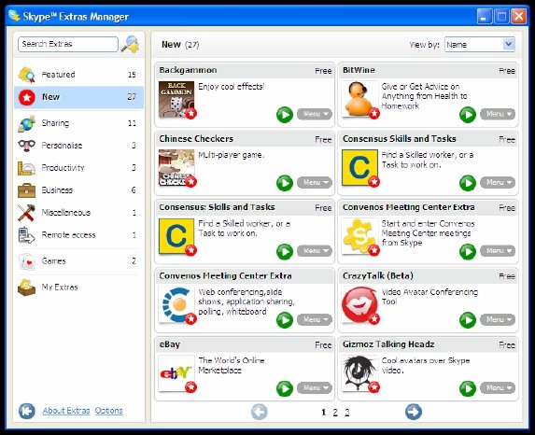Screen dimensions: 535x435
Task: Launch Gizmoz Talking Headz play button
Action: tap(468, 389)
